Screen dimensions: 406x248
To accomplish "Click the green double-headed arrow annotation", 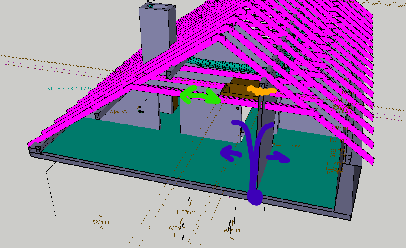I will [x=200, y=95].
